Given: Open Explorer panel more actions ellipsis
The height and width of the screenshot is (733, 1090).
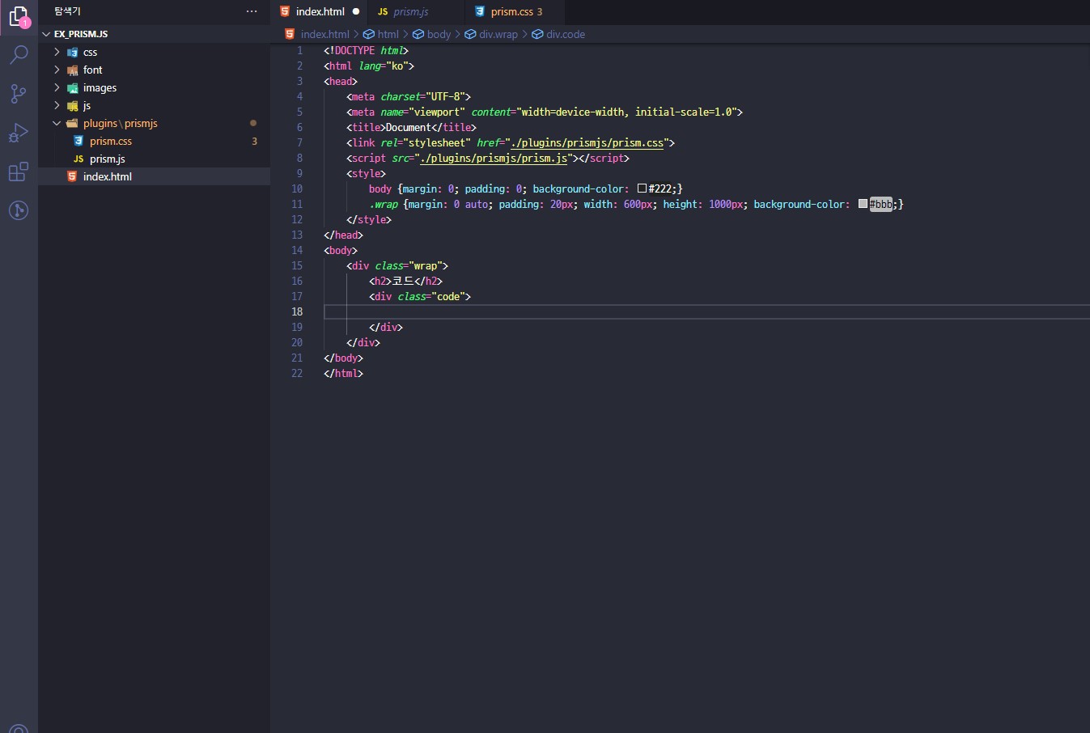Looking at the screenshot, I should click(x=252, y=11).
